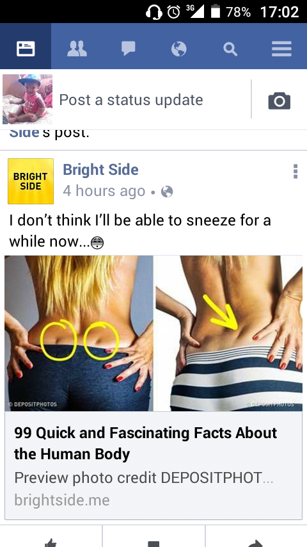The width and height of the screenshot is (307, 547).
Task: Tap the Share arrow button
Action: click(x=256, y=543)
